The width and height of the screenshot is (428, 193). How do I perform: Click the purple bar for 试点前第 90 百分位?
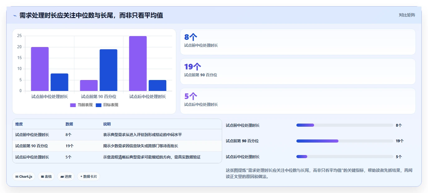(89, 86)
